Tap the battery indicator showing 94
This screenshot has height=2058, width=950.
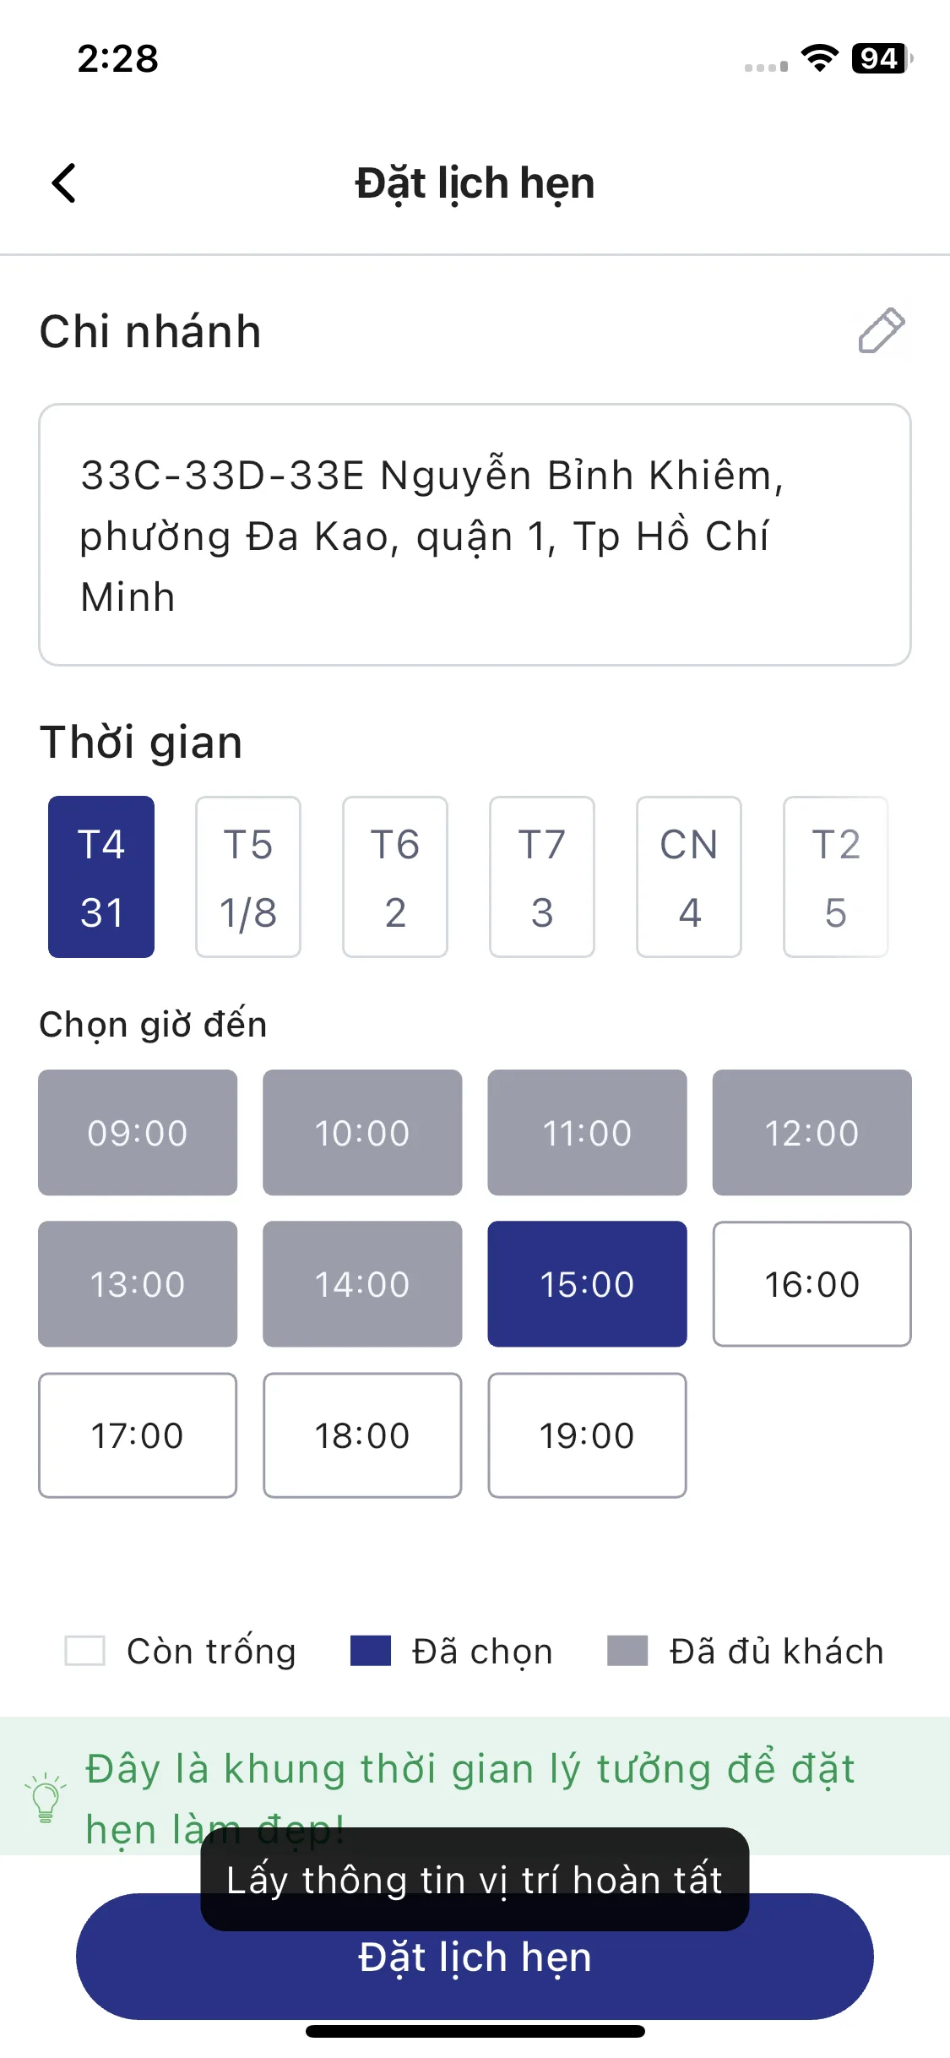[882, 58]
